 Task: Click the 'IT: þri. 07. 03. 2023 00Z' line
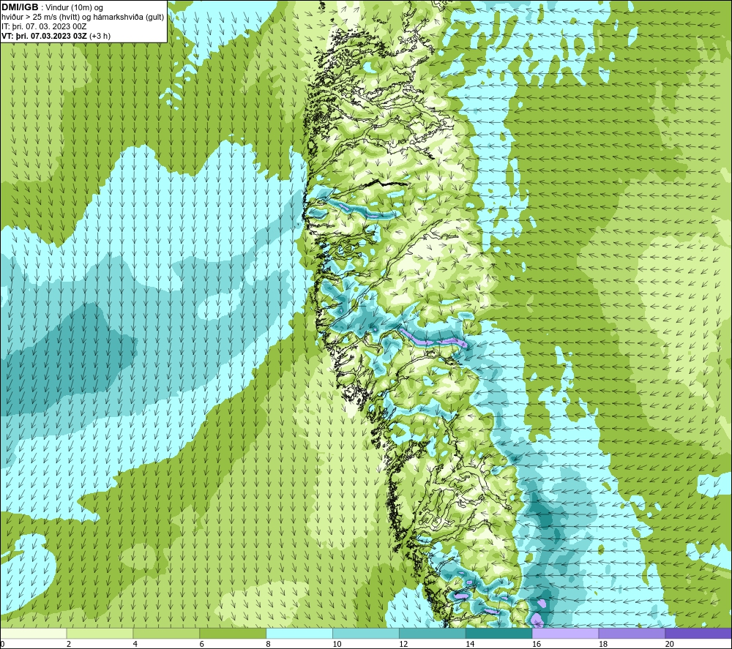(x=44, y=26)
